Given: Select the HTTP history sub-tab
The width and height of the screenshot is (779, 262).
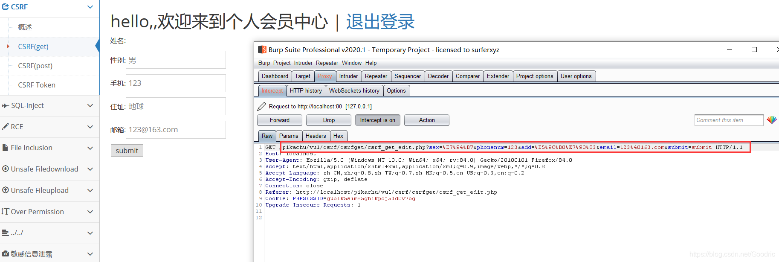Looking at the screenshot, I should pos(306,90).
